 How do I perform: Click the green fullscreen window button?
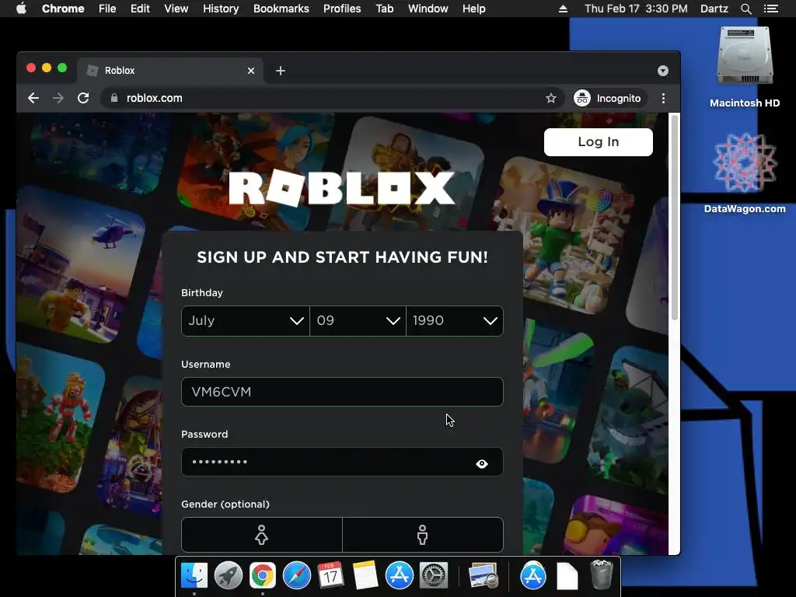point(62,68)
